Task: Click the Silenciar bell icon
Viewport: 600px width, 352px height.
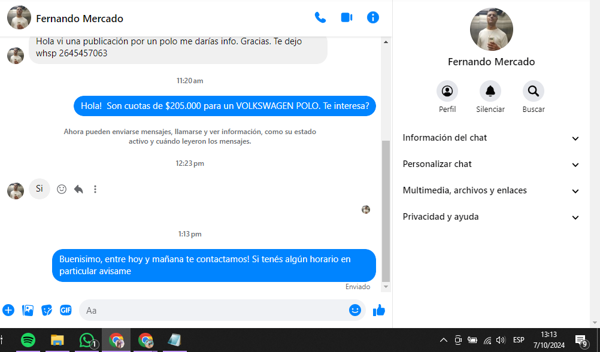Action: tap(490, 91)
